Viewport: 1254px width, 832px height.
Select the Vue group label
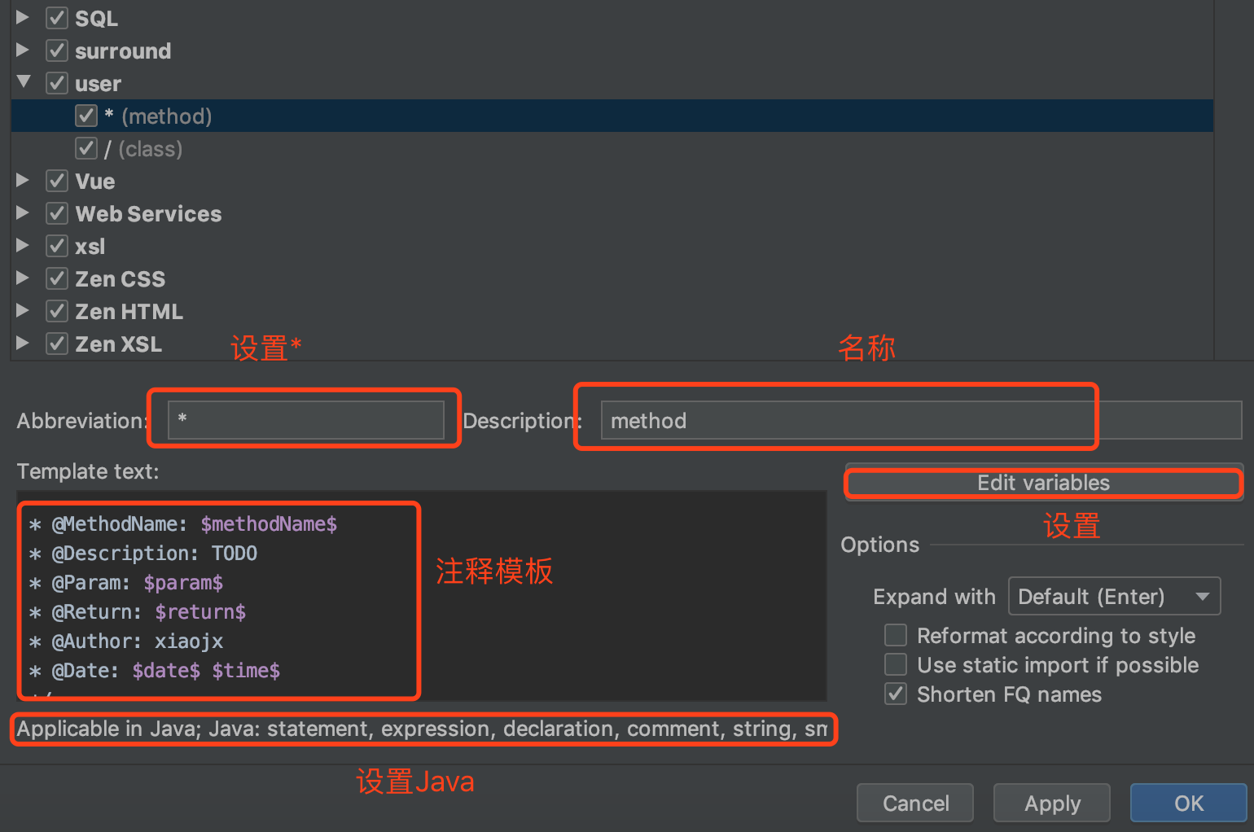tap(95, 181)
